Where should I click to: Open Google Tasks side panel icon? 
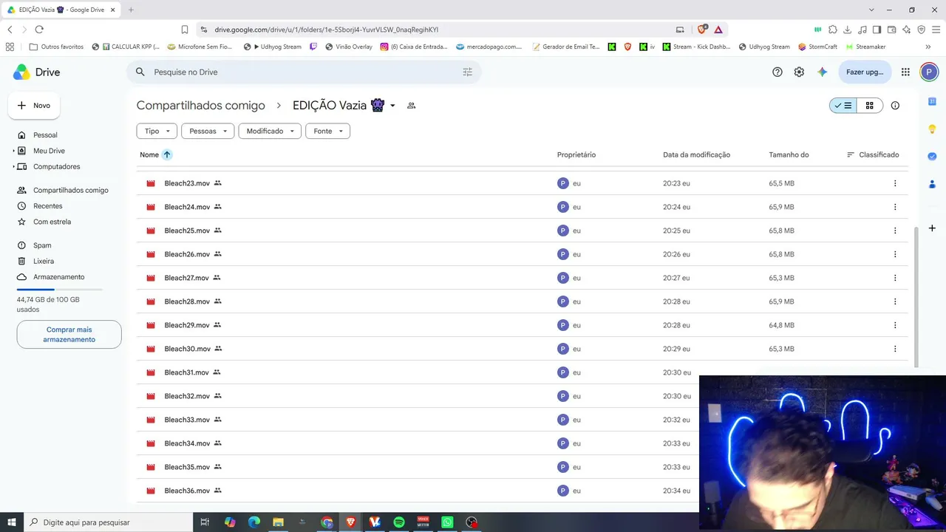[x=932, y=157]
